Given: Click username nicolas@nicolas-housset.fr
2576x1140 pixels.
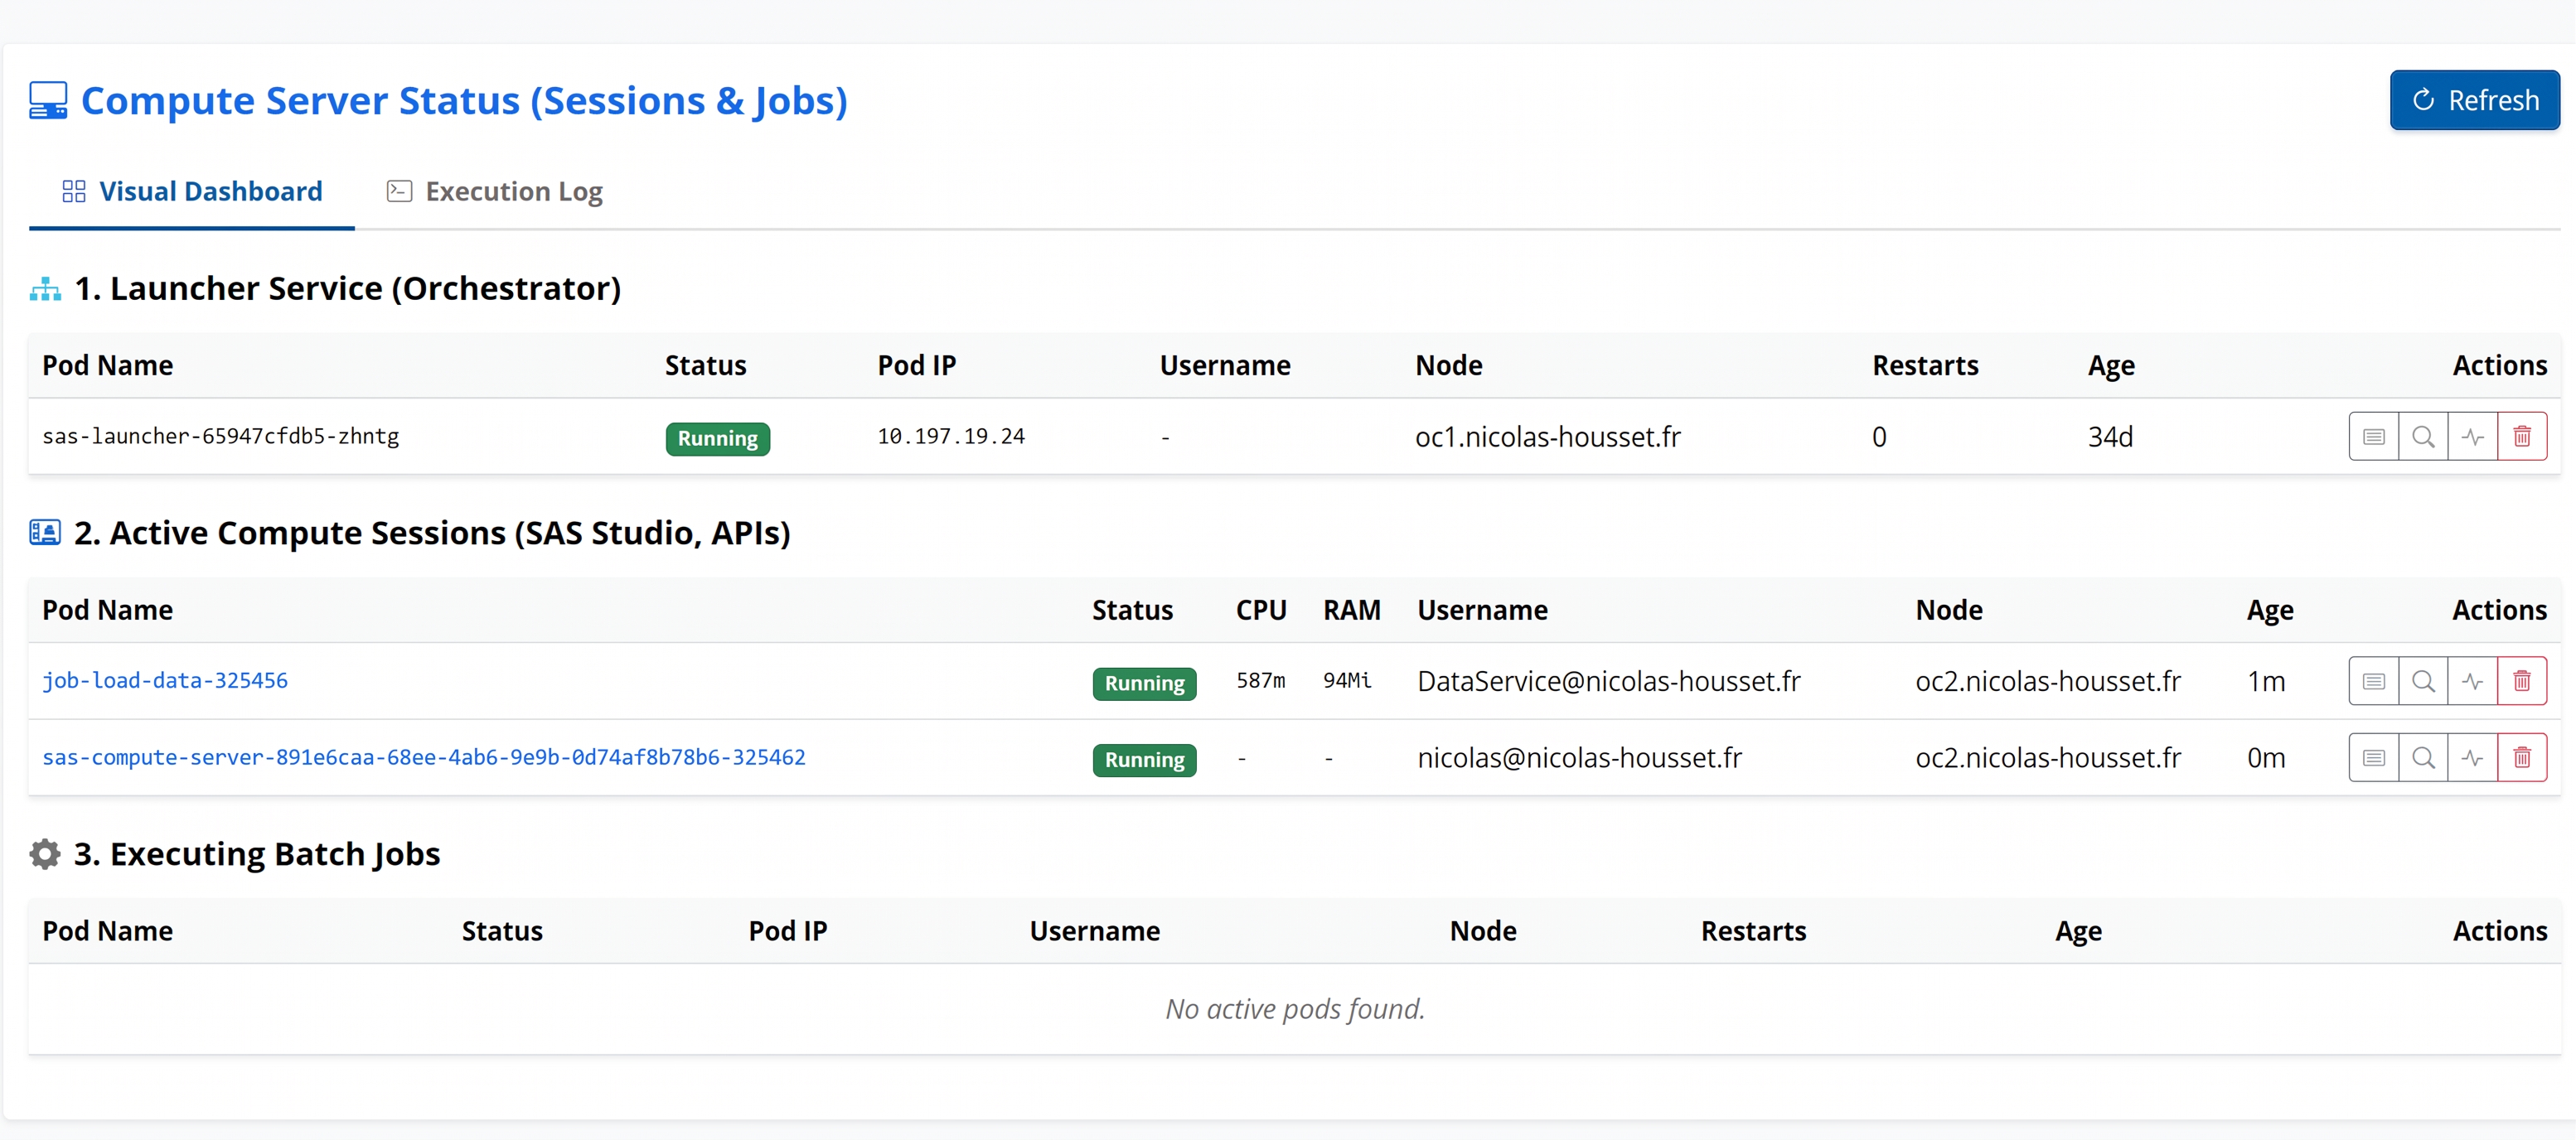Looking at the screenshot, I should tap(1580, 758).
